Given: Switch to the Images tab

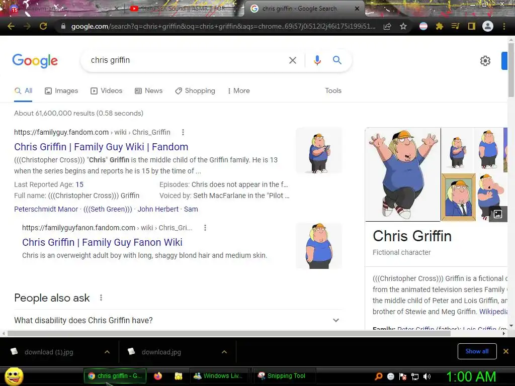Looking at the screenshot, I should coord(61,91).
